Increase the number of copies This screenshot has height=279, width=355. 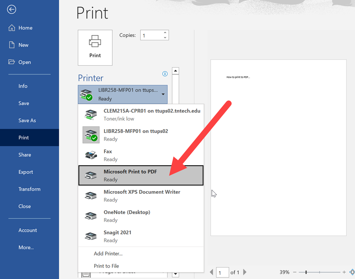165,33
